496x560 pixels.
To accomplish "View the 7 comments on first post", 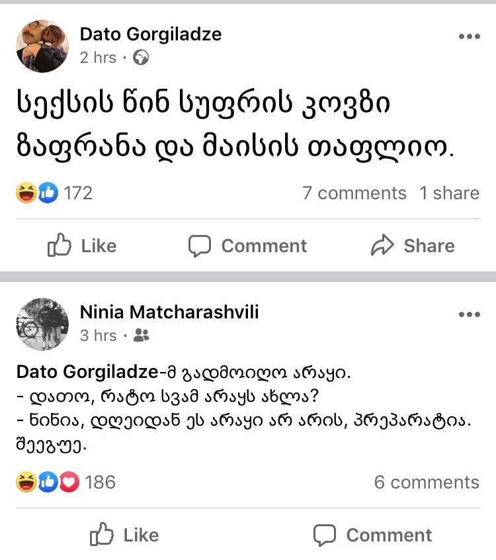I will (354, 193).
